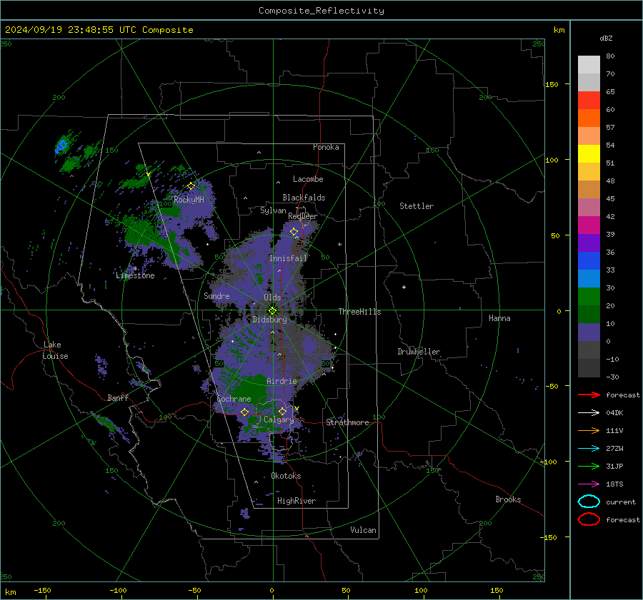Select the green swatch between 30 and 20 dBZ

pos(589,297)
